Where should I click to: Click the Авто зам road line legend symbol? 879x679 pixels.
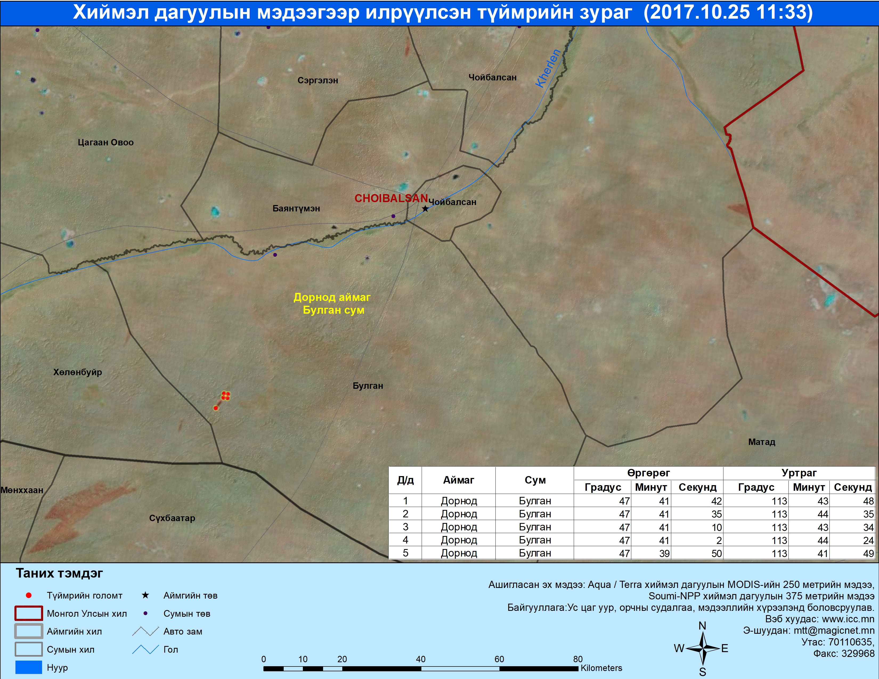coord(145,632)
